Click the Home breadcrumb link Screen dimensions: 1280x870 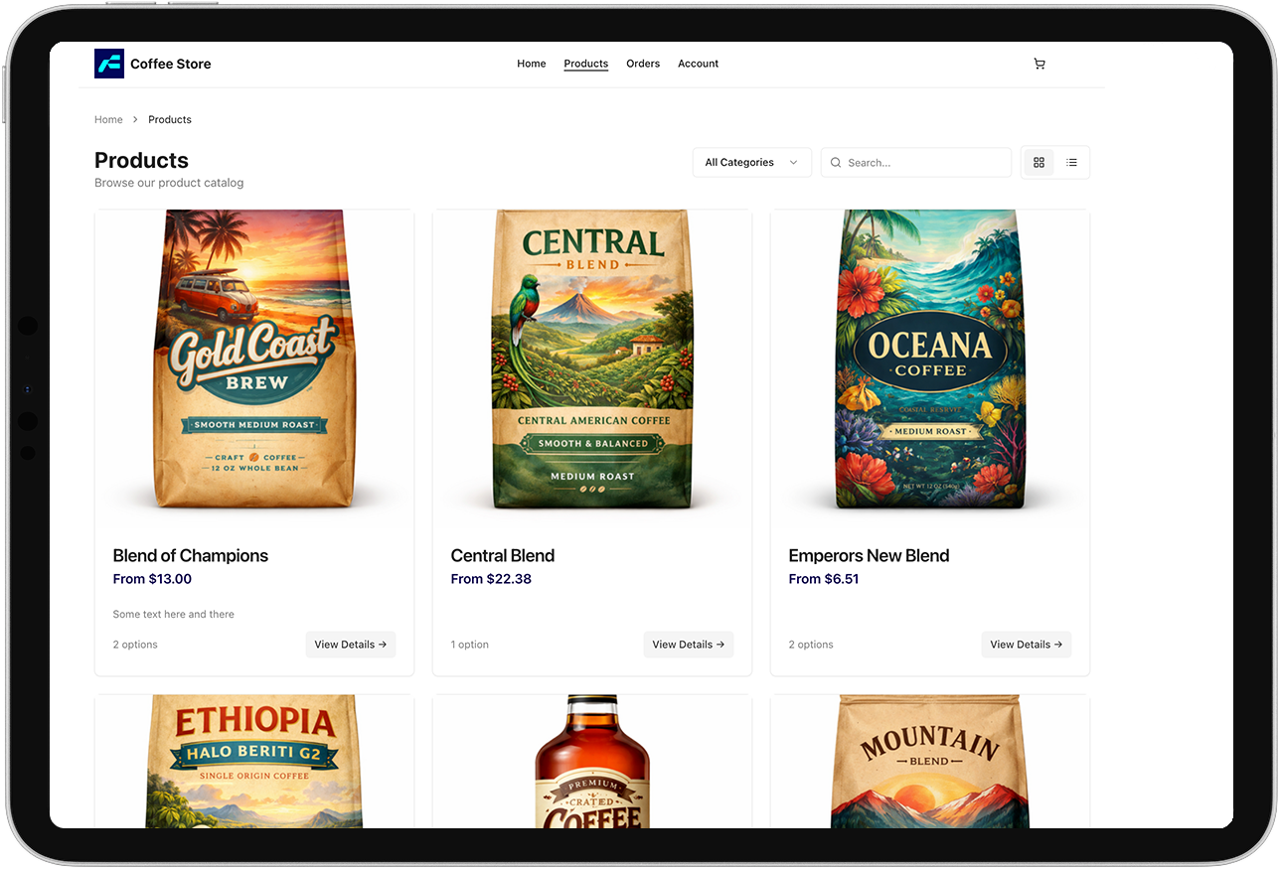point(108,120)
